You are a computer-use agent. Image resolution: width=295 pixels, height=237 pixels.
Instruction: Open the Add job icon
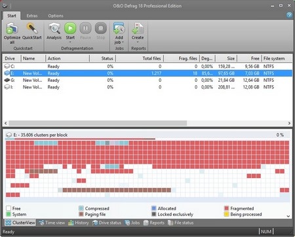click(119, 29)
